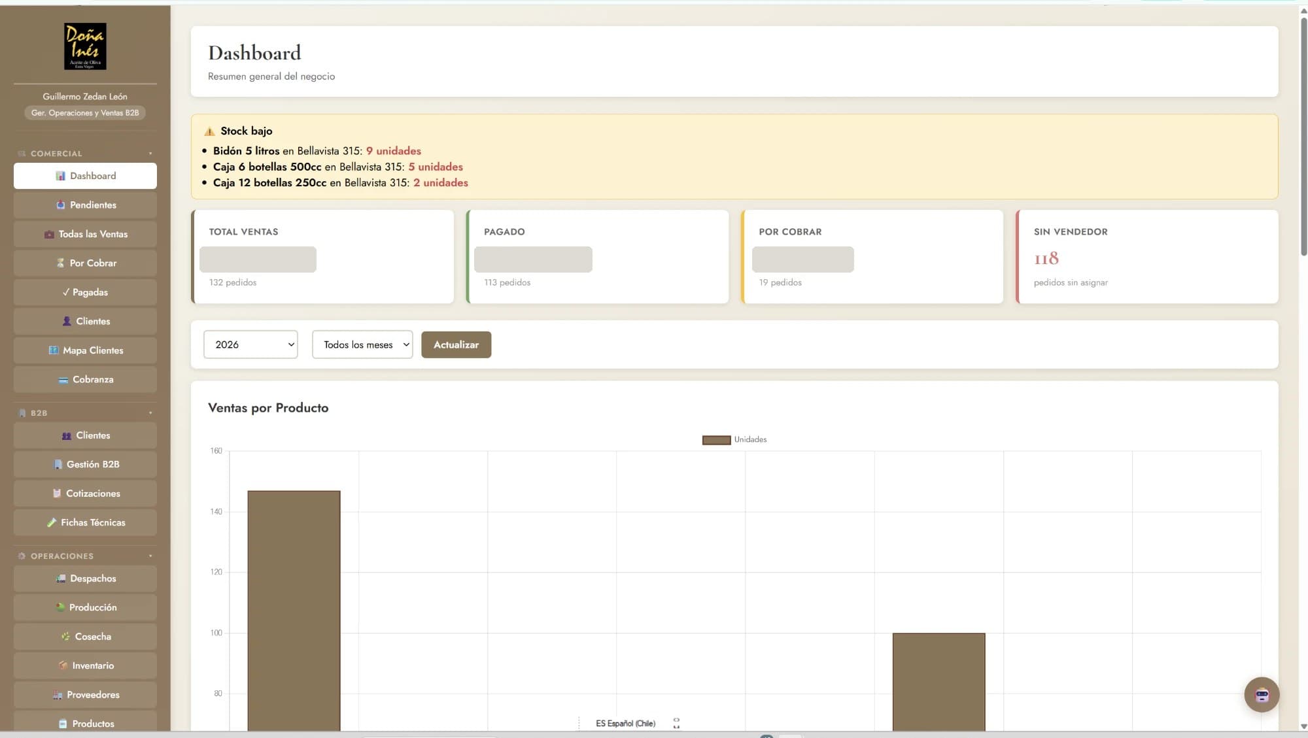Click the Doña Inés logo
Screen dimensions: 1308x738
tap(85, 46)
